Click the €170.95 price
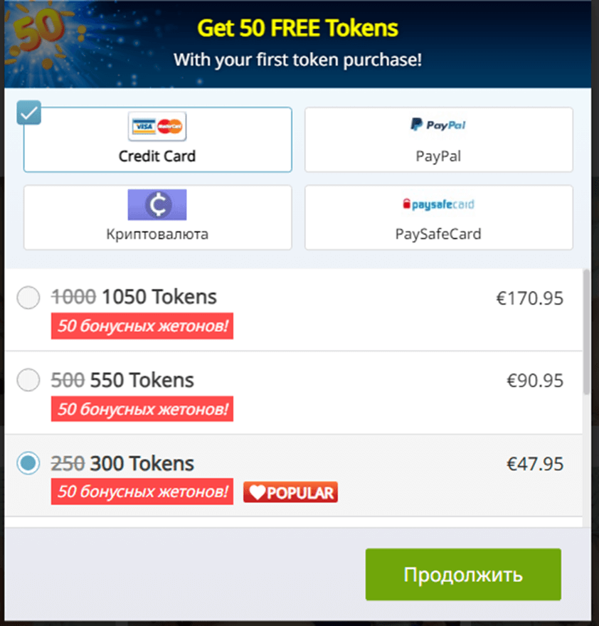This screenshot has width=599, height=626. point(529,298)
